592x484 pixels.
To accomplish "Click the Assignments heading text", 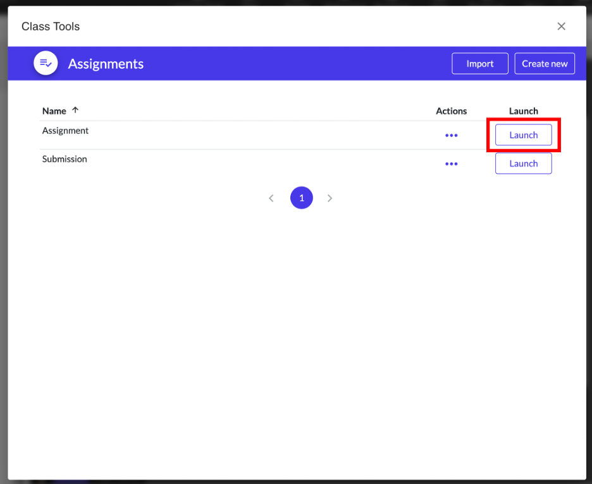I will (x=106, y=64).
